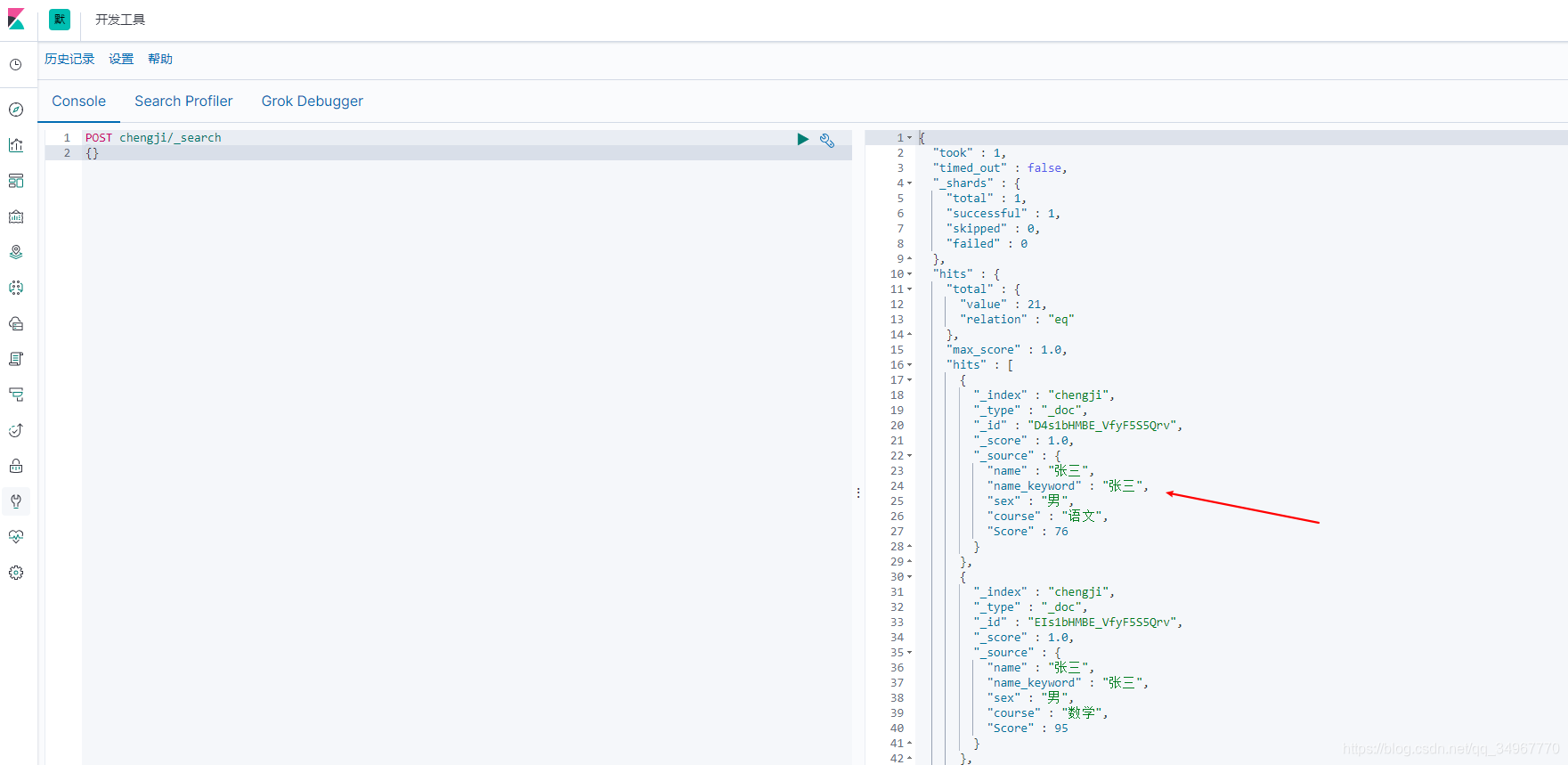Click fold end marker at line 14
1568x765 pixels.
point(909,335)
